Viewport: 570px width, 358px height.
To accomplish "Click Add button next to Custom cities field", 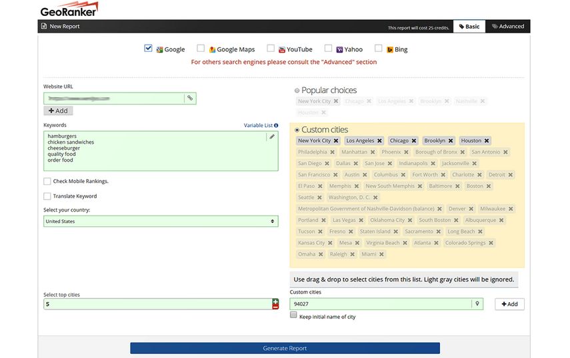I will tap(509, 304).
